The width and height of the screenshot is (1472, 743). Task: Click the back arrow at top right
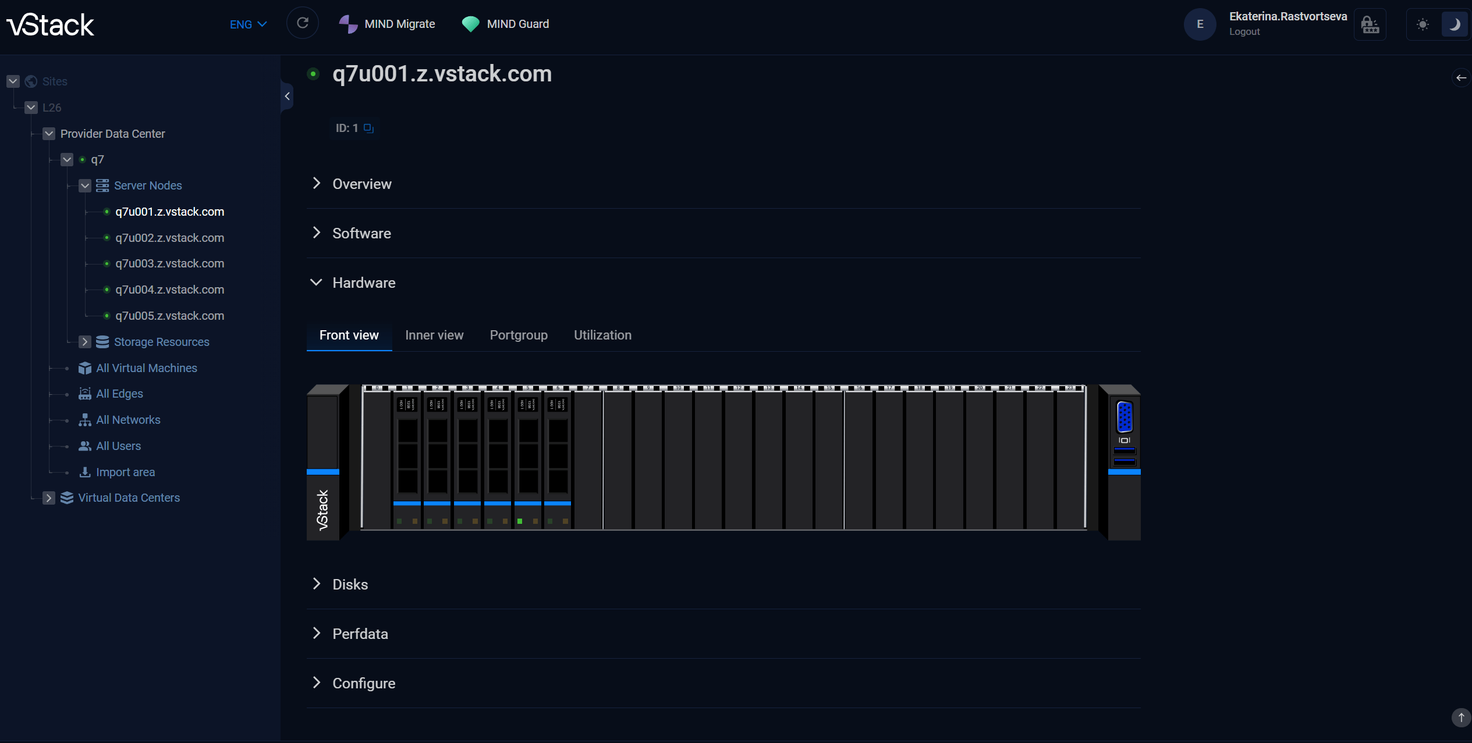click(x=1460, y=78)
